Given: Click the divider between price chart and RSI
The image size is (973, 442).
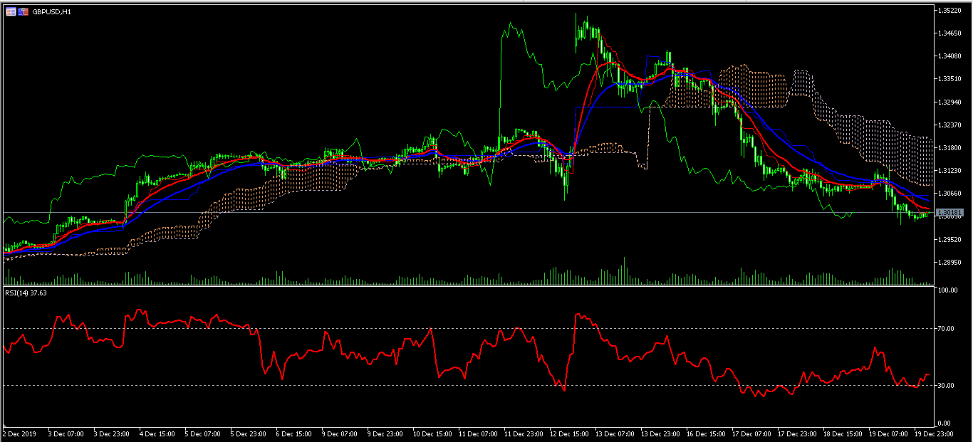Looking at the screenshot, I should pos(470,286).
